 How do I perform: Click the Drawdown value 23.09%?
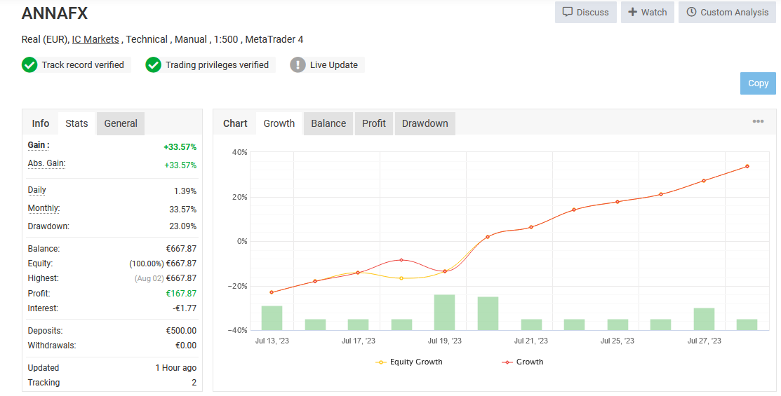tap(183, 226)
